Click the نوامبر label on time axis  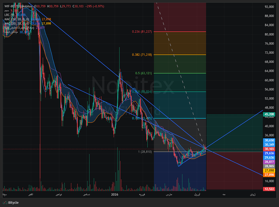point(59,194)
